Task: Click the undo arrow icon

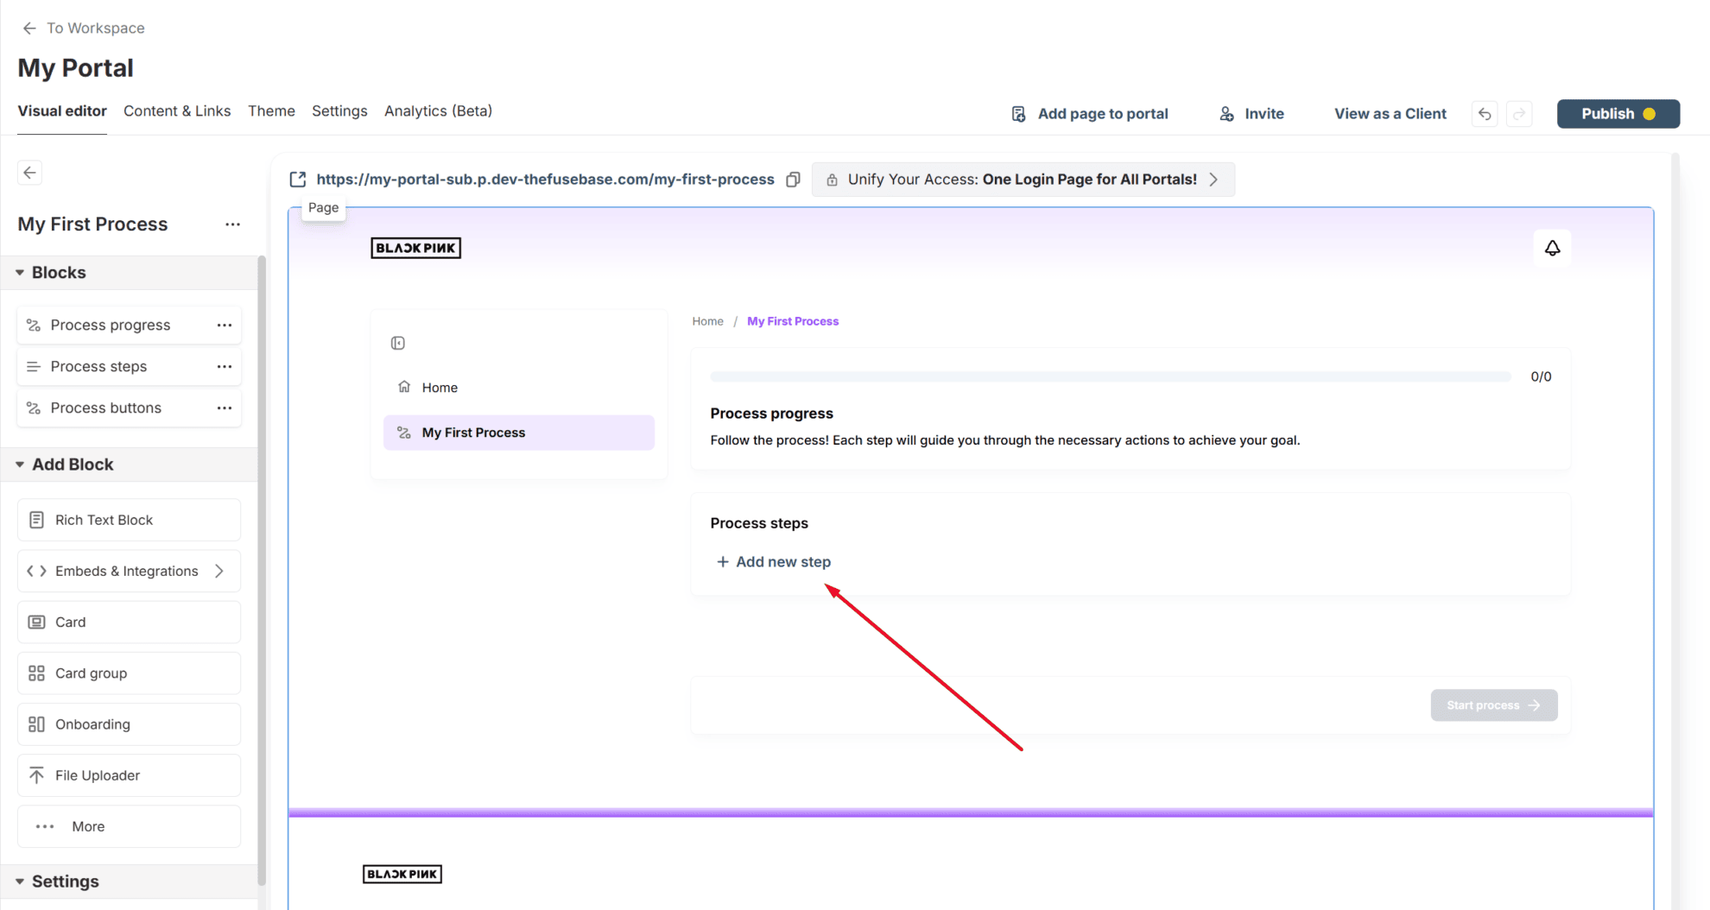Action: (1484, 113)
